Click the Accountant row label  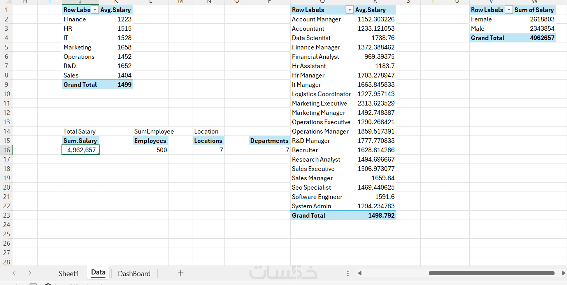click(x=322, y=28)
